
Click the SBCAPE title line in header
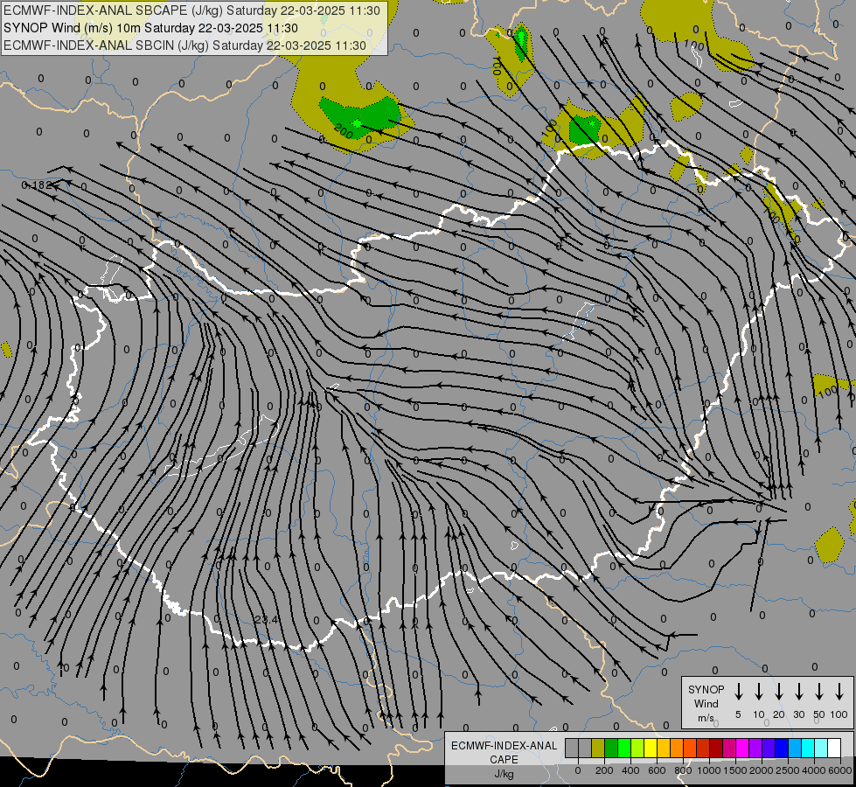point(191,10)
